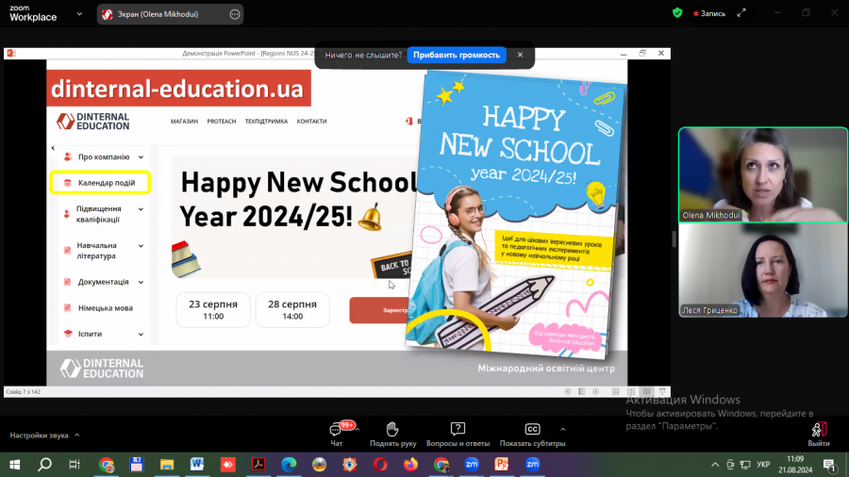Expand Документація section
849x477 pixels.
pos(141,282)
